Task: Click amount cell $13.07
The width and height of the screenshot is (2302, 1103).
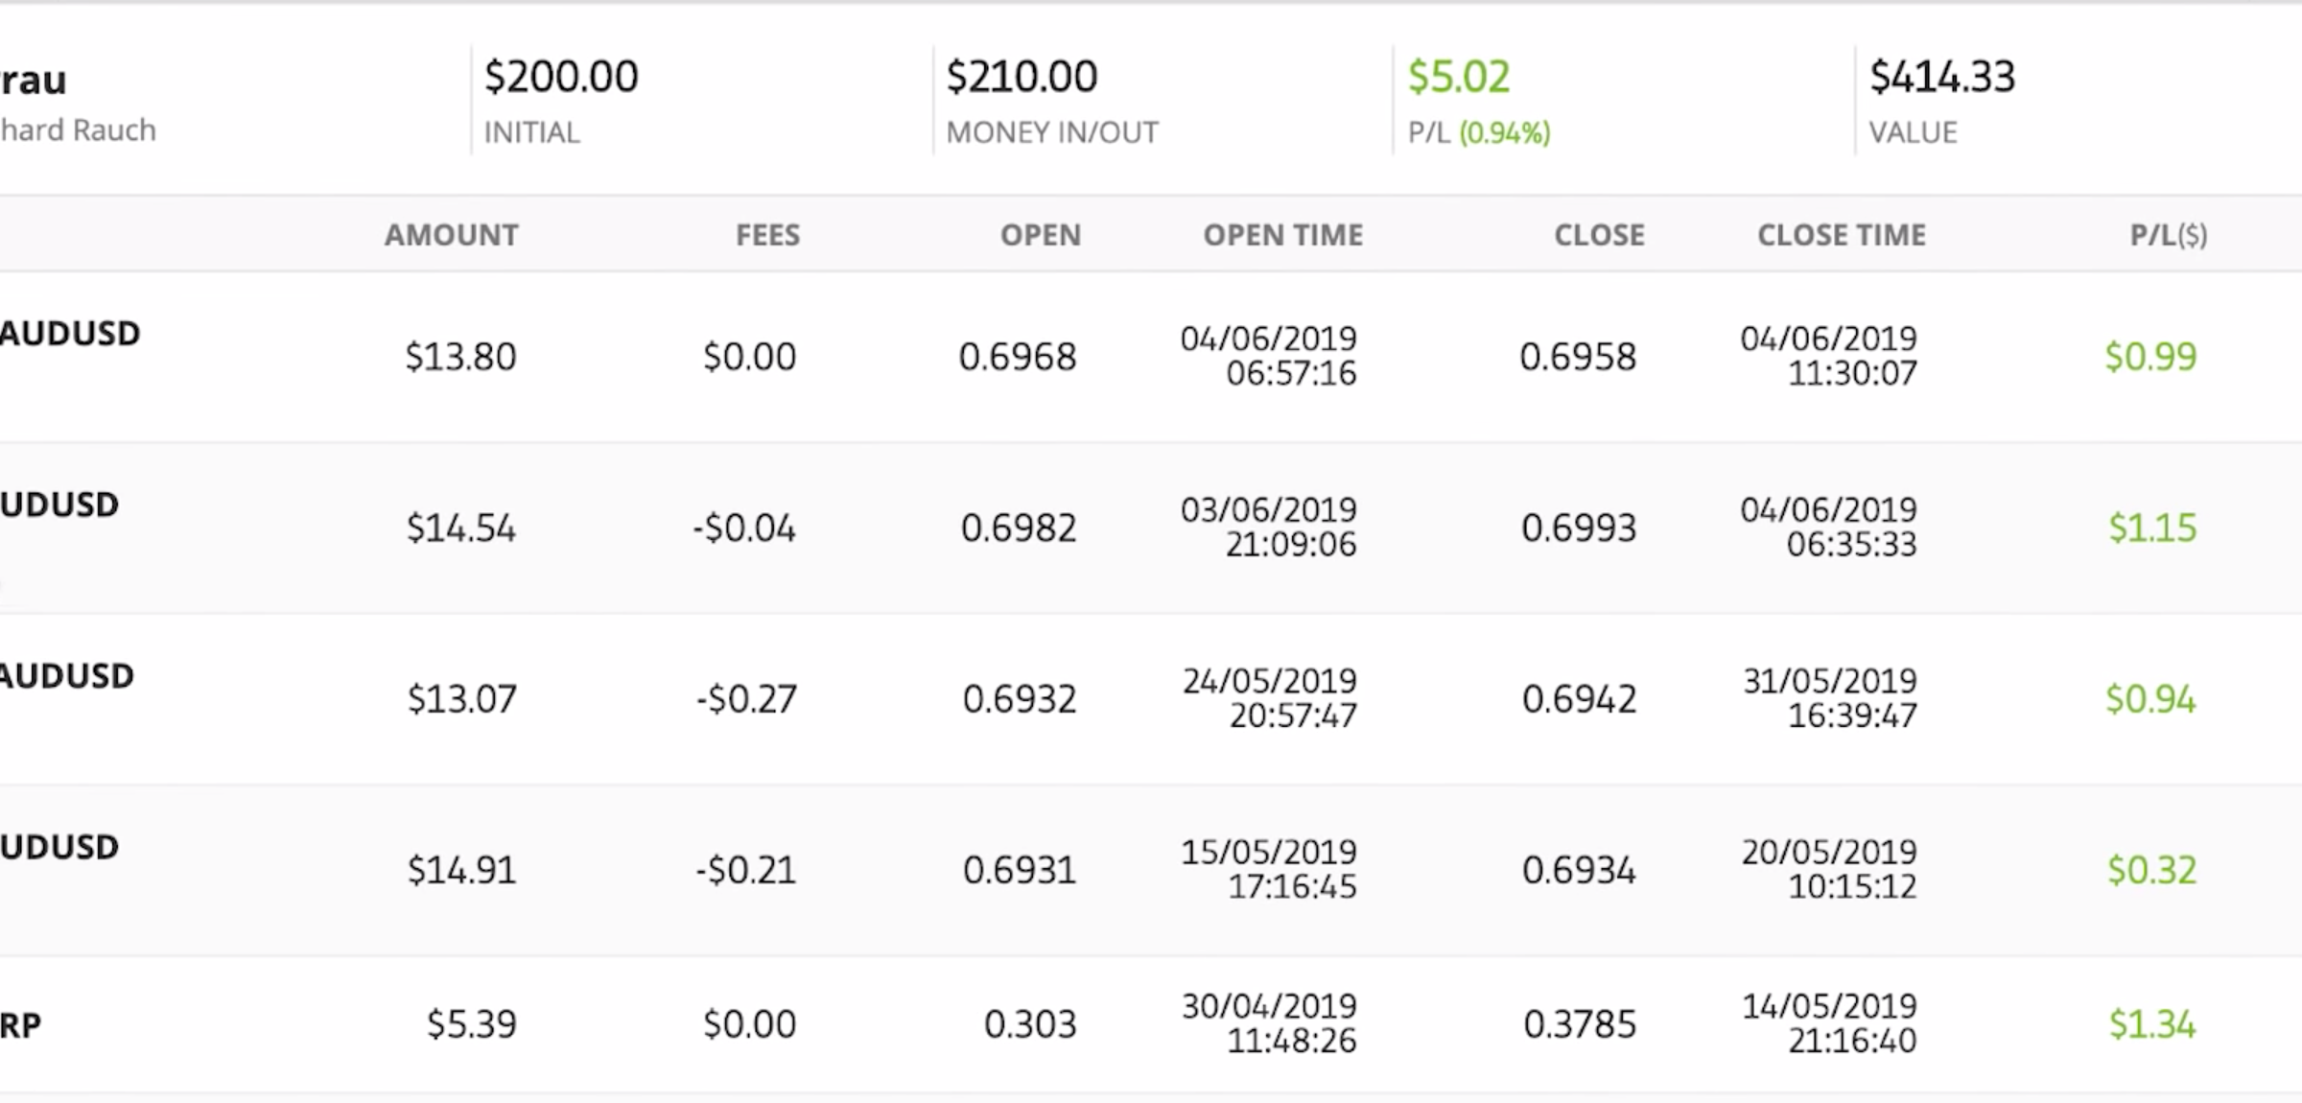Action: point(461,699)
